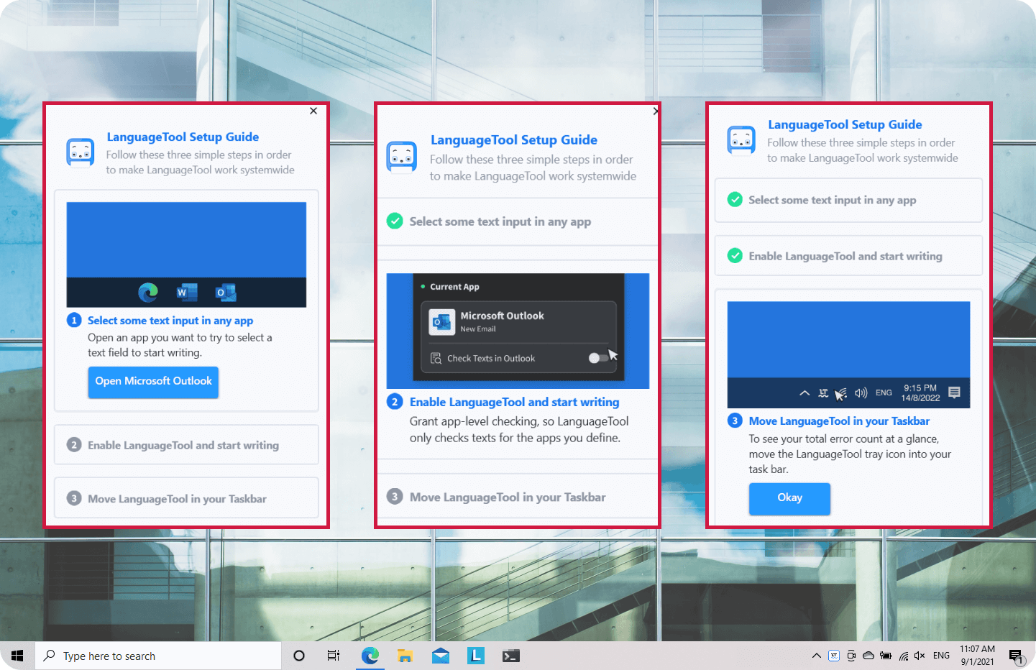Click the Word icon in the step 1 illustration
Screen dimensions: 1036x670
[187, 292]
